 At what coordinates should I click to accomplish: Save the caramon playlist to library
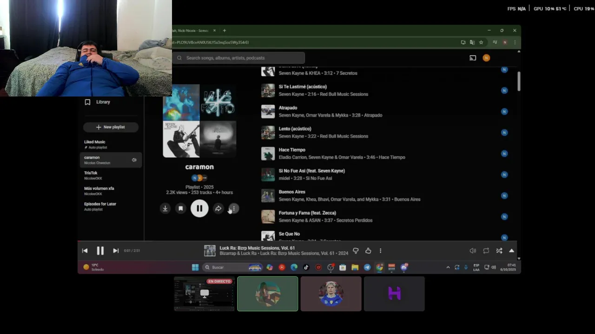point(181,208)
